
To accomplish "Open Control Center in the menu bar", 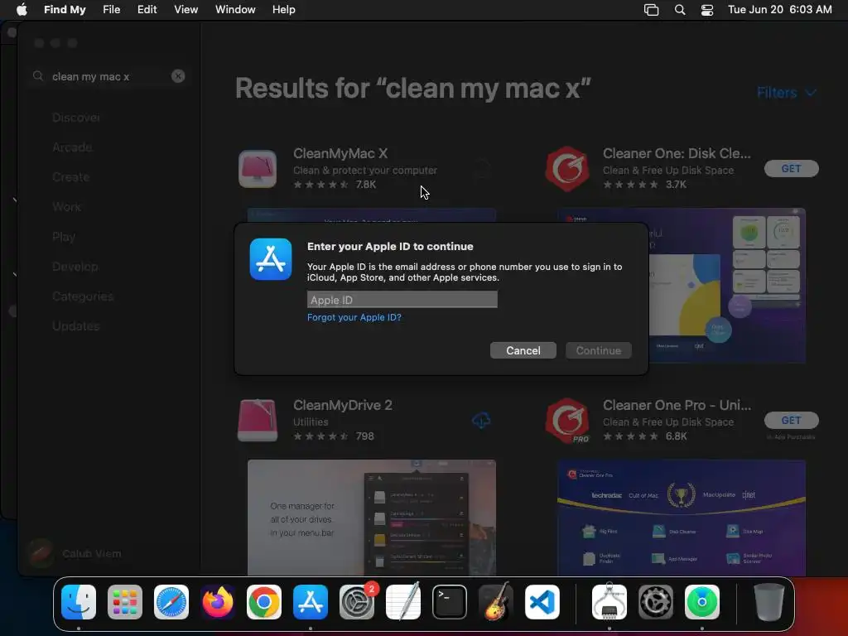I will [x=707, y=10].
